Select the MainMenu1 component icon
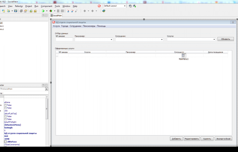Image resolution: width=238 pixels, height=152 pixels. pyautogui.click(x=184, y=55)
